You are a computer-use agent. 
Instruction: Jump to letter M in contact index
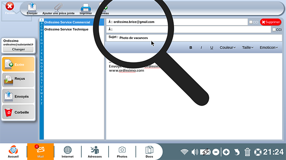point(42,60)
